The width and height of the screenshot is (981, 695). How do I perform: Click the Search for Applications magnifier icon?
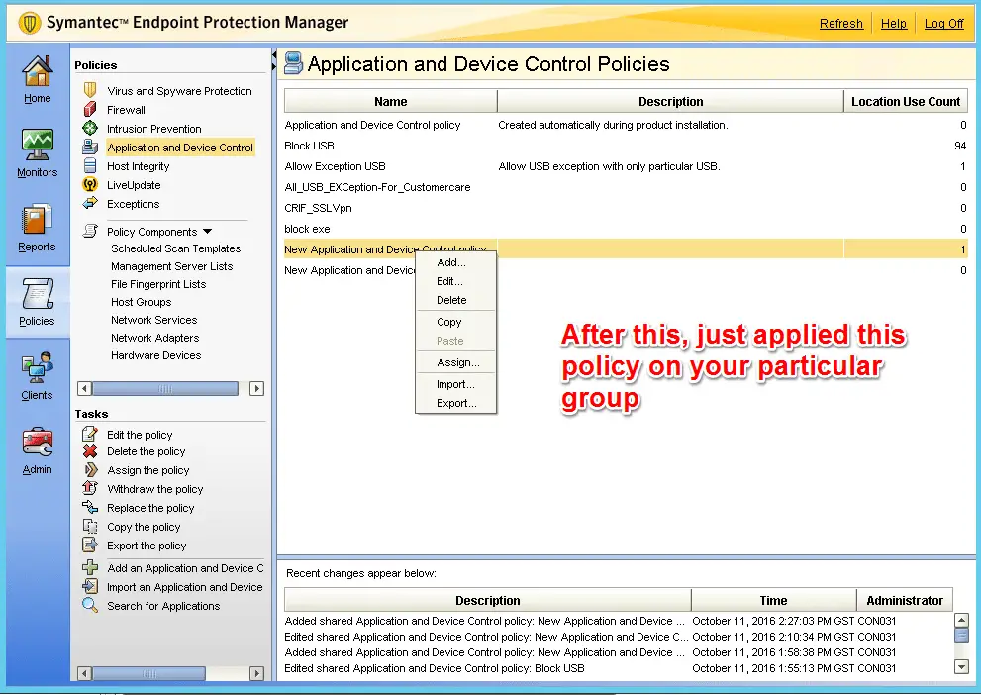click(x=90, y=605)
